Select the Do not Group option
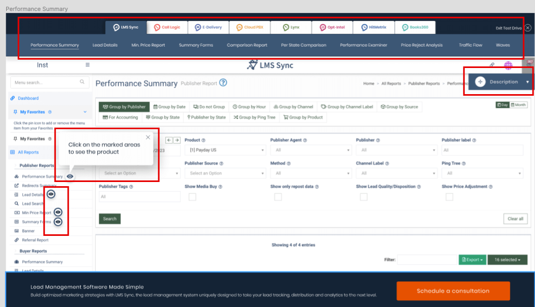The width and height of the screenshot is (535, 307). click(209, 107)
